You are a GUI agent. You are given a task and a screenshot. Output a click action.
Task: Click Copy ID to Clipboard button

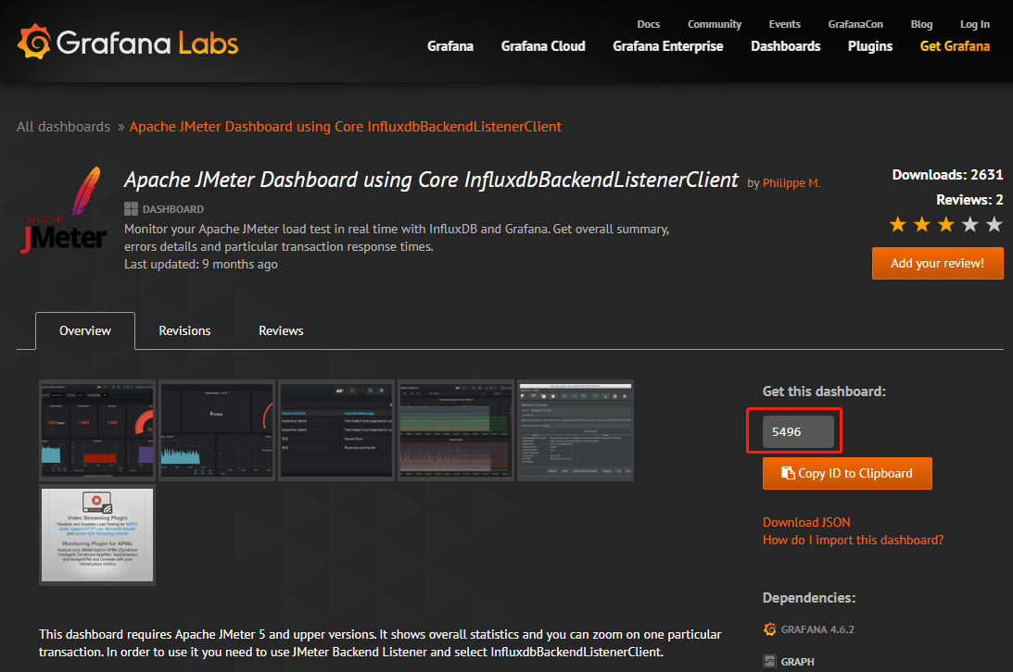coord(847,473)
